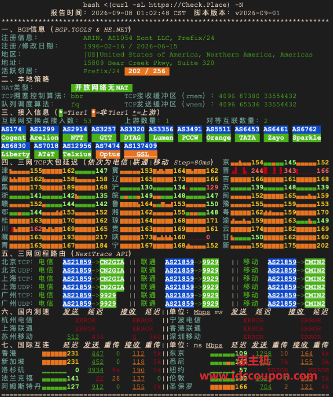Click the Los Angeles 3934 send value
This screenshot has height=397, width=333.
click(x=95, y=370)
